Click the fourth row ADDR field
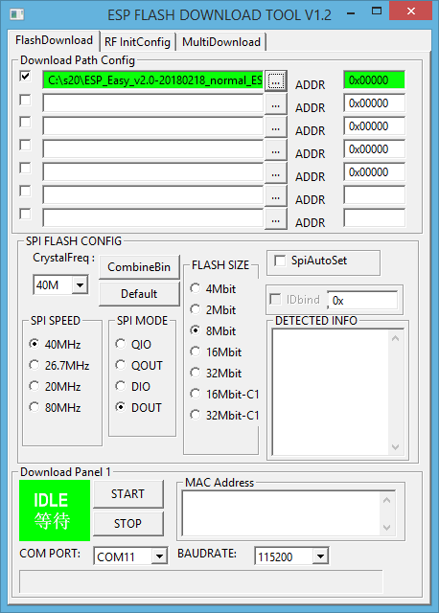439x613 pixels. pyautogui.click(x=374, y=149)
